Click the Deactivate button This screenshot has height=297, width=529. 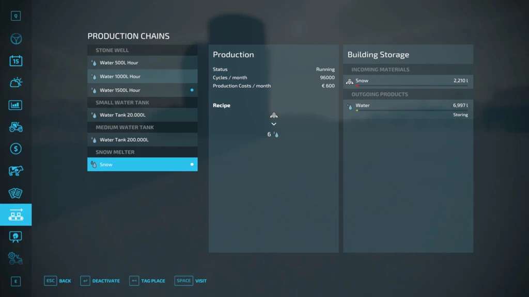pyautogui.click(x=100, y=281)
